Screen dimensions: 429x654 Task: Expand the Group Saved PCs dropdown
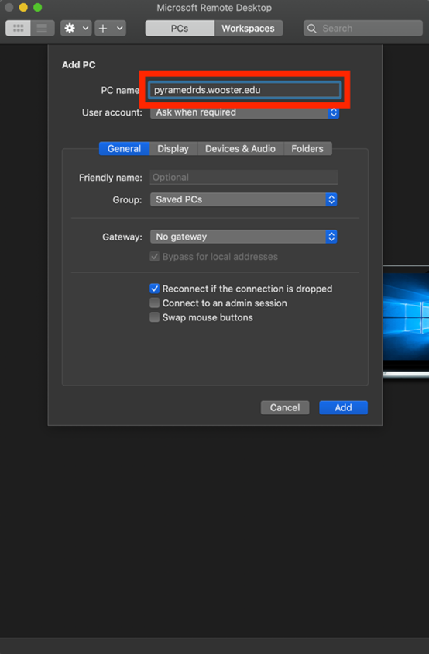tap(244, 199)
